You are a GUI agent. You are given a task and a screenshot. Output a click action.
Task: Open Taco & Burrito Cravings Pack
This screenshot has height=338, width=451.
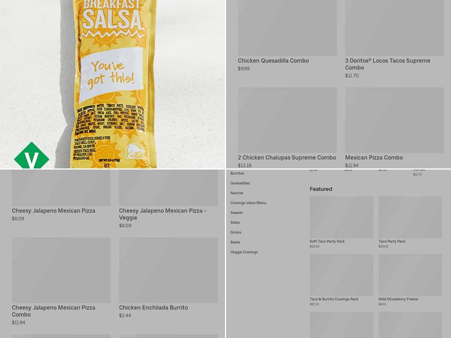(x=334, y=299)
